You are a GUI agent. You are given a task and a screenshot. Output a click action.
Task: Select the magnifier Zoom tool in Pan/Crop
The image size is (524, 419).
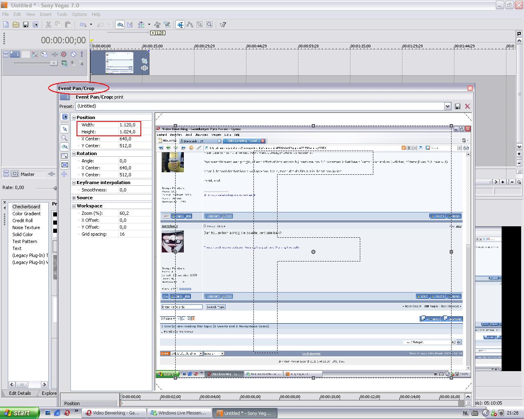pos(65,138)
